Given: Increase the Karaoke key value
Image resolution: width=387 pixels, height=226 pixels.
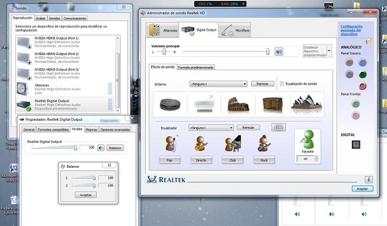Looking at the screenshot, I should click(x=316, y=157).
